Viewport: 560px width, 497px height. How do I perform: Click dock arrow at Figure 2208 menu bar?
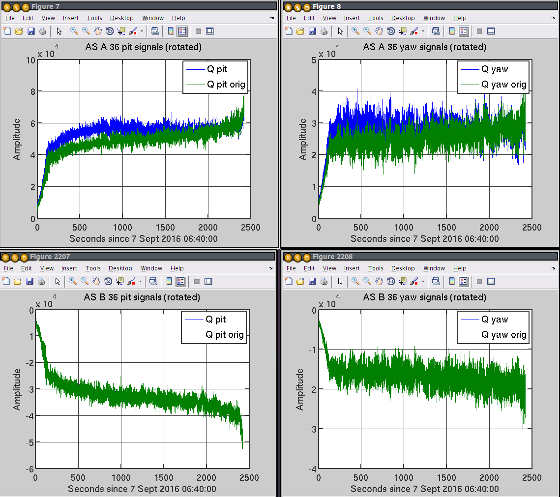point(554,268)
